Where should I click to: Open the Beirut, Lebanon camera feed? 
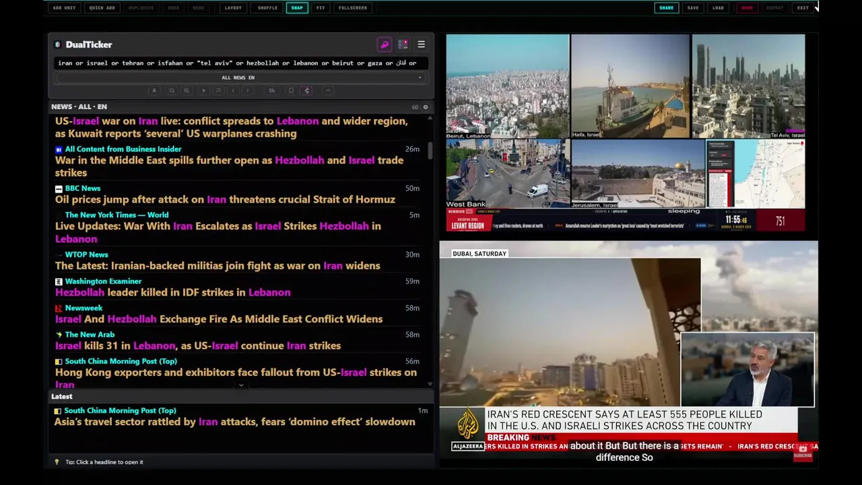point(508,86)
